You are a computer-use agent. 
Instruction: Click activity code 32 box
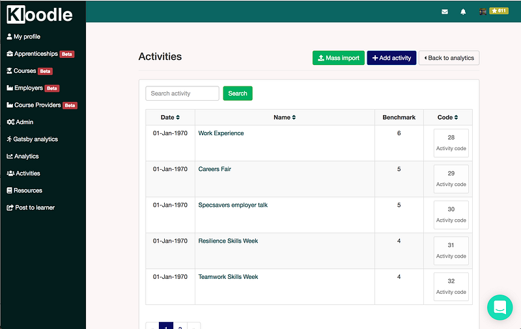(451, 287)
